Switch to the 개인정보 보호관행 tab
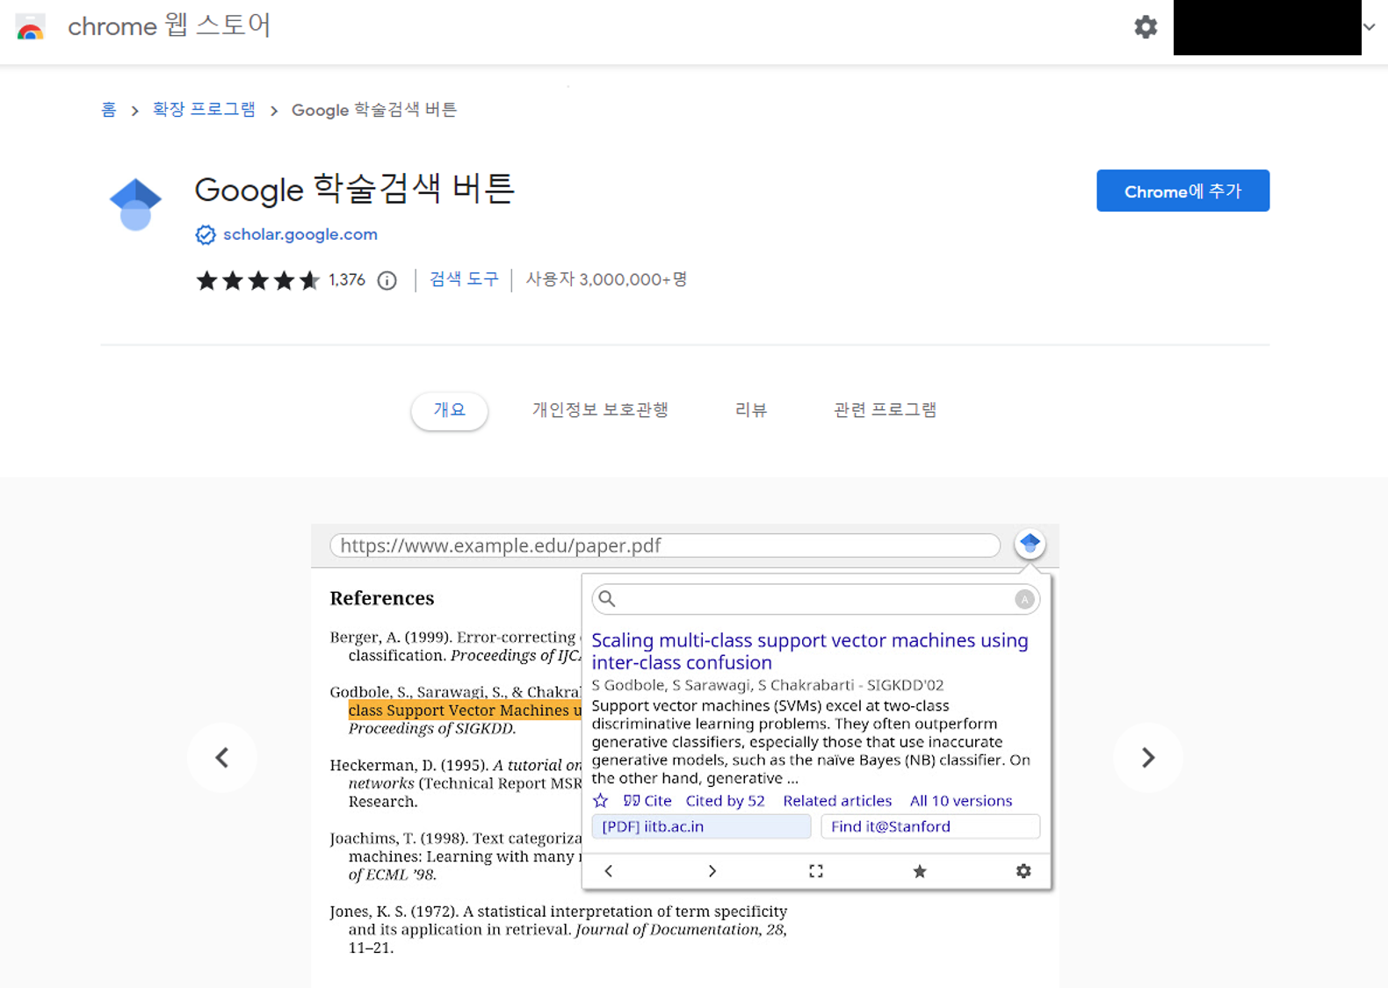 click(600, 410)
